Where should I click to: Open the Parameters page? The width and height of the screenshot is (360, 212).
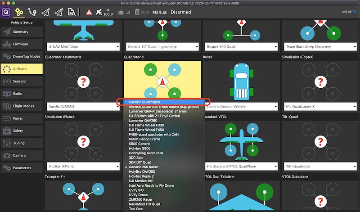22,168
